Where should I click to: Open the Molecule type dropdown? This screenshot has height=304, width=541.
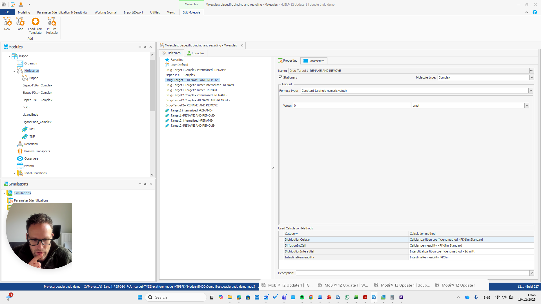tap(532, 77)
